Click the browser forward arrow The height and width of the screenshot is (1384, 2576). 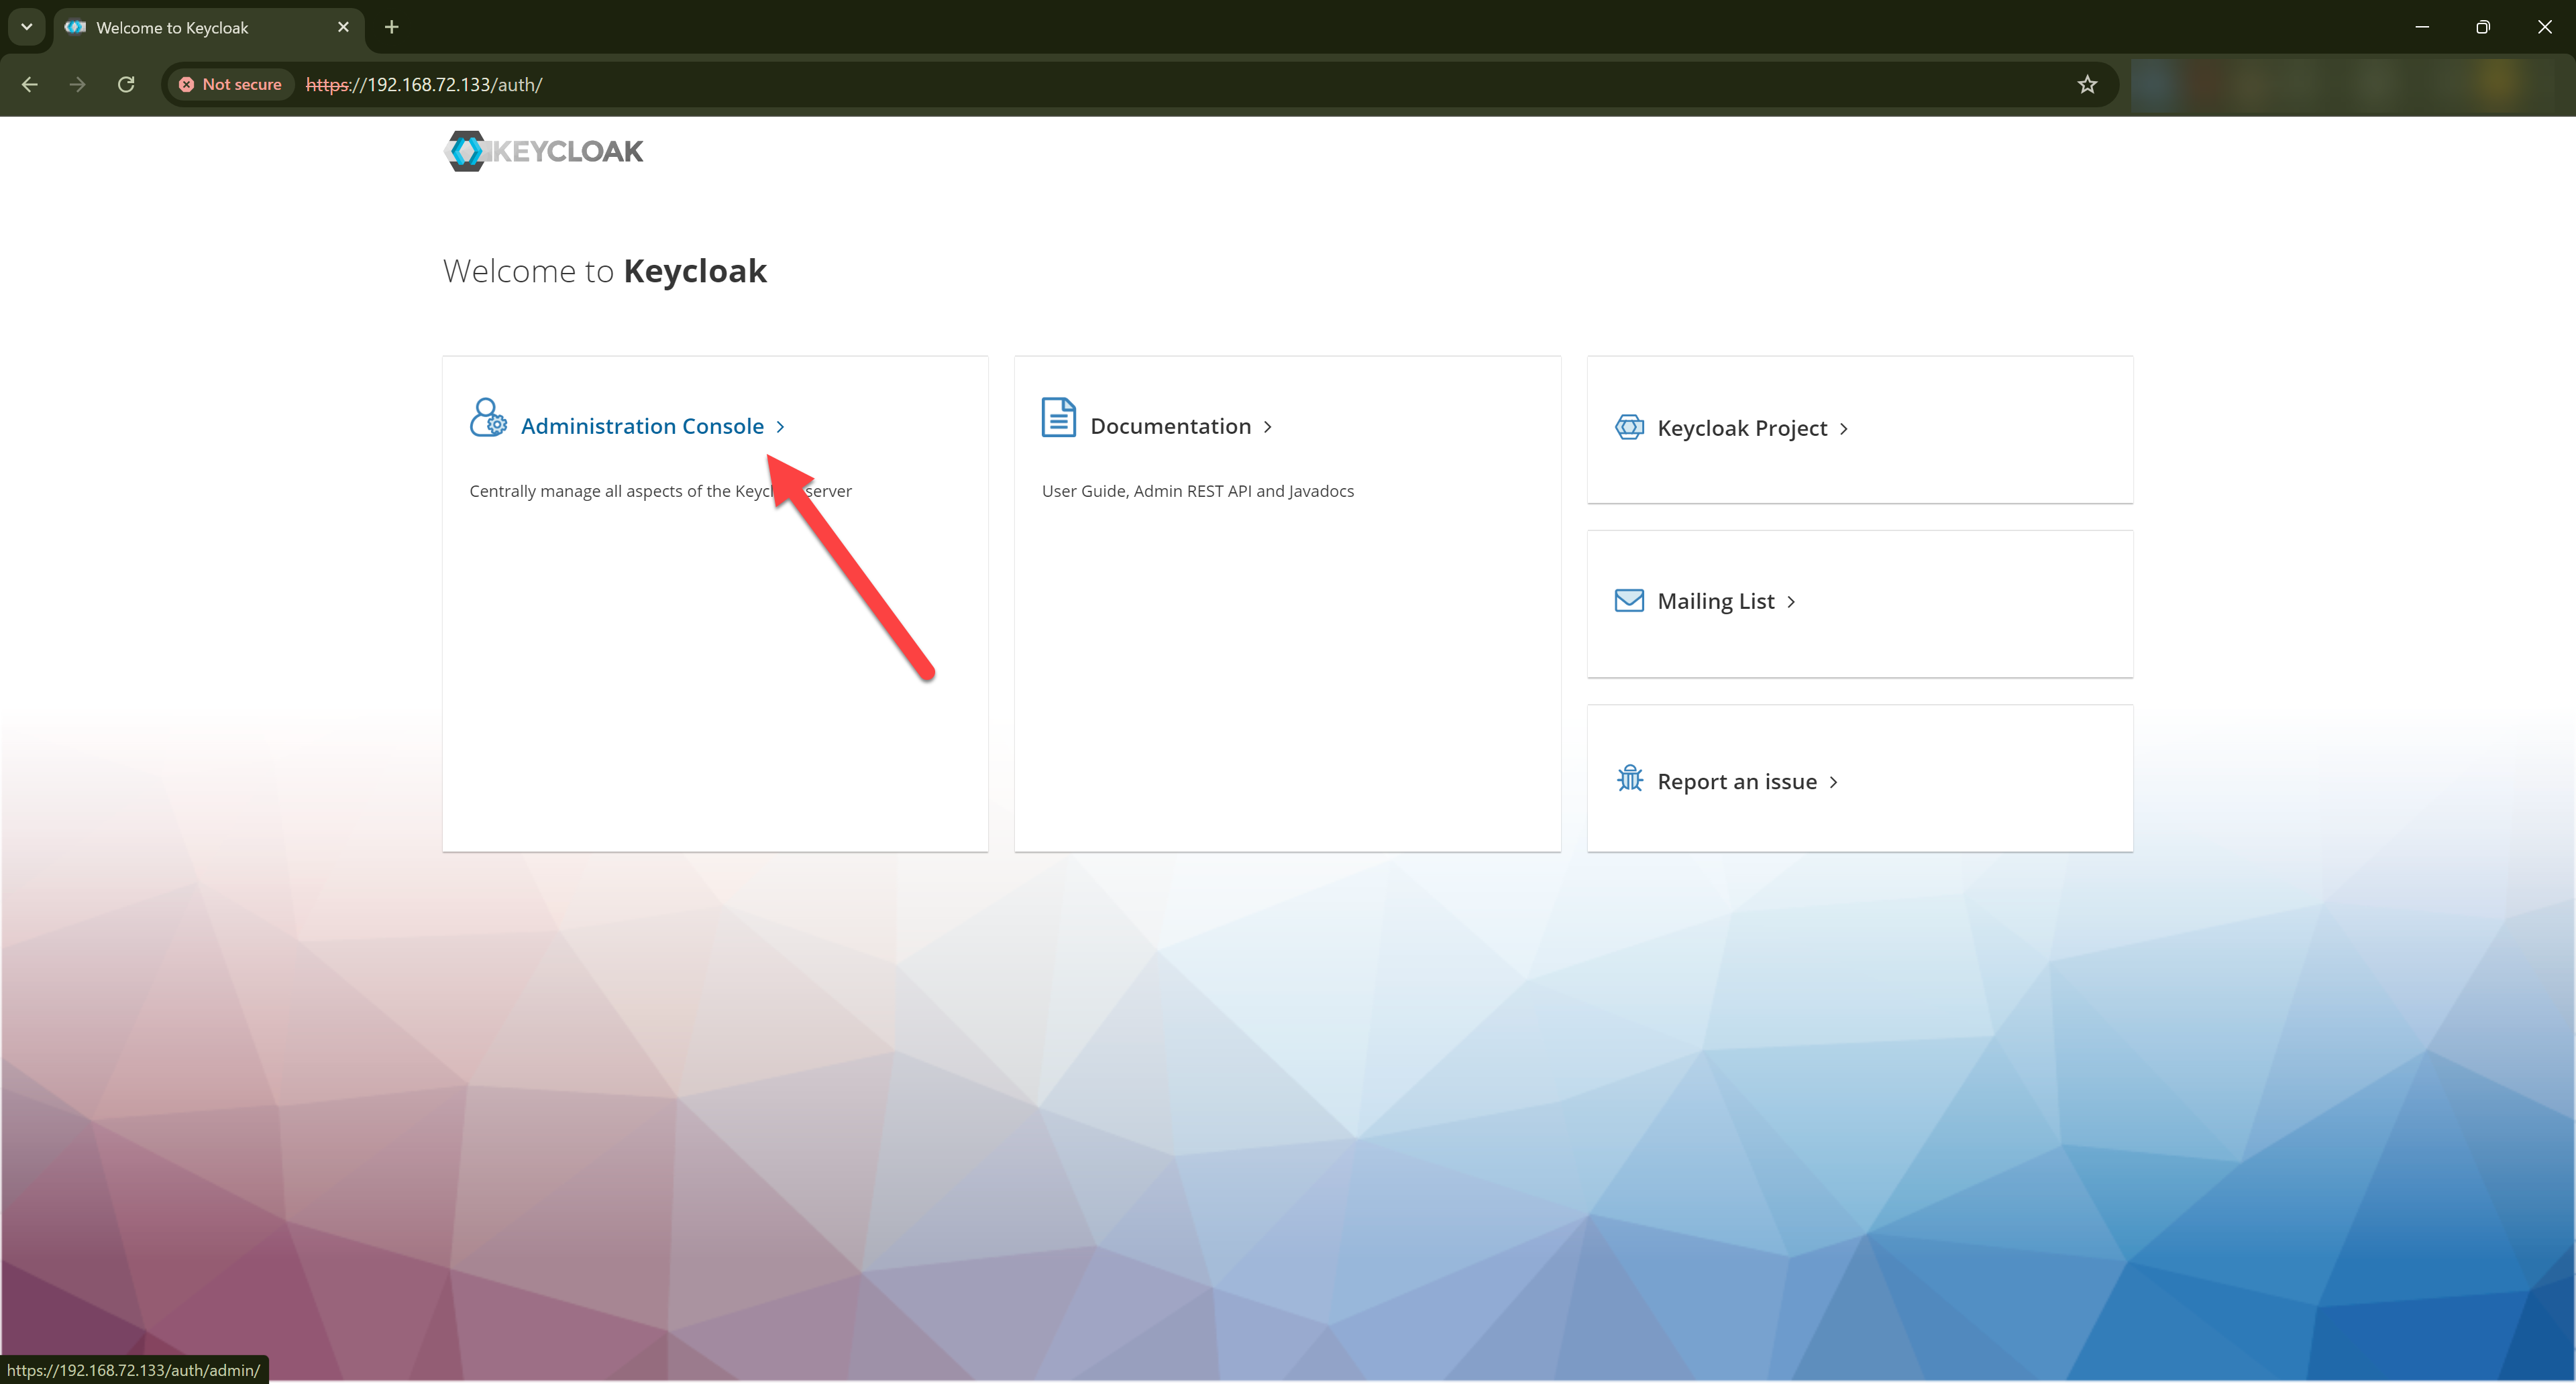[x=78, y=85]
